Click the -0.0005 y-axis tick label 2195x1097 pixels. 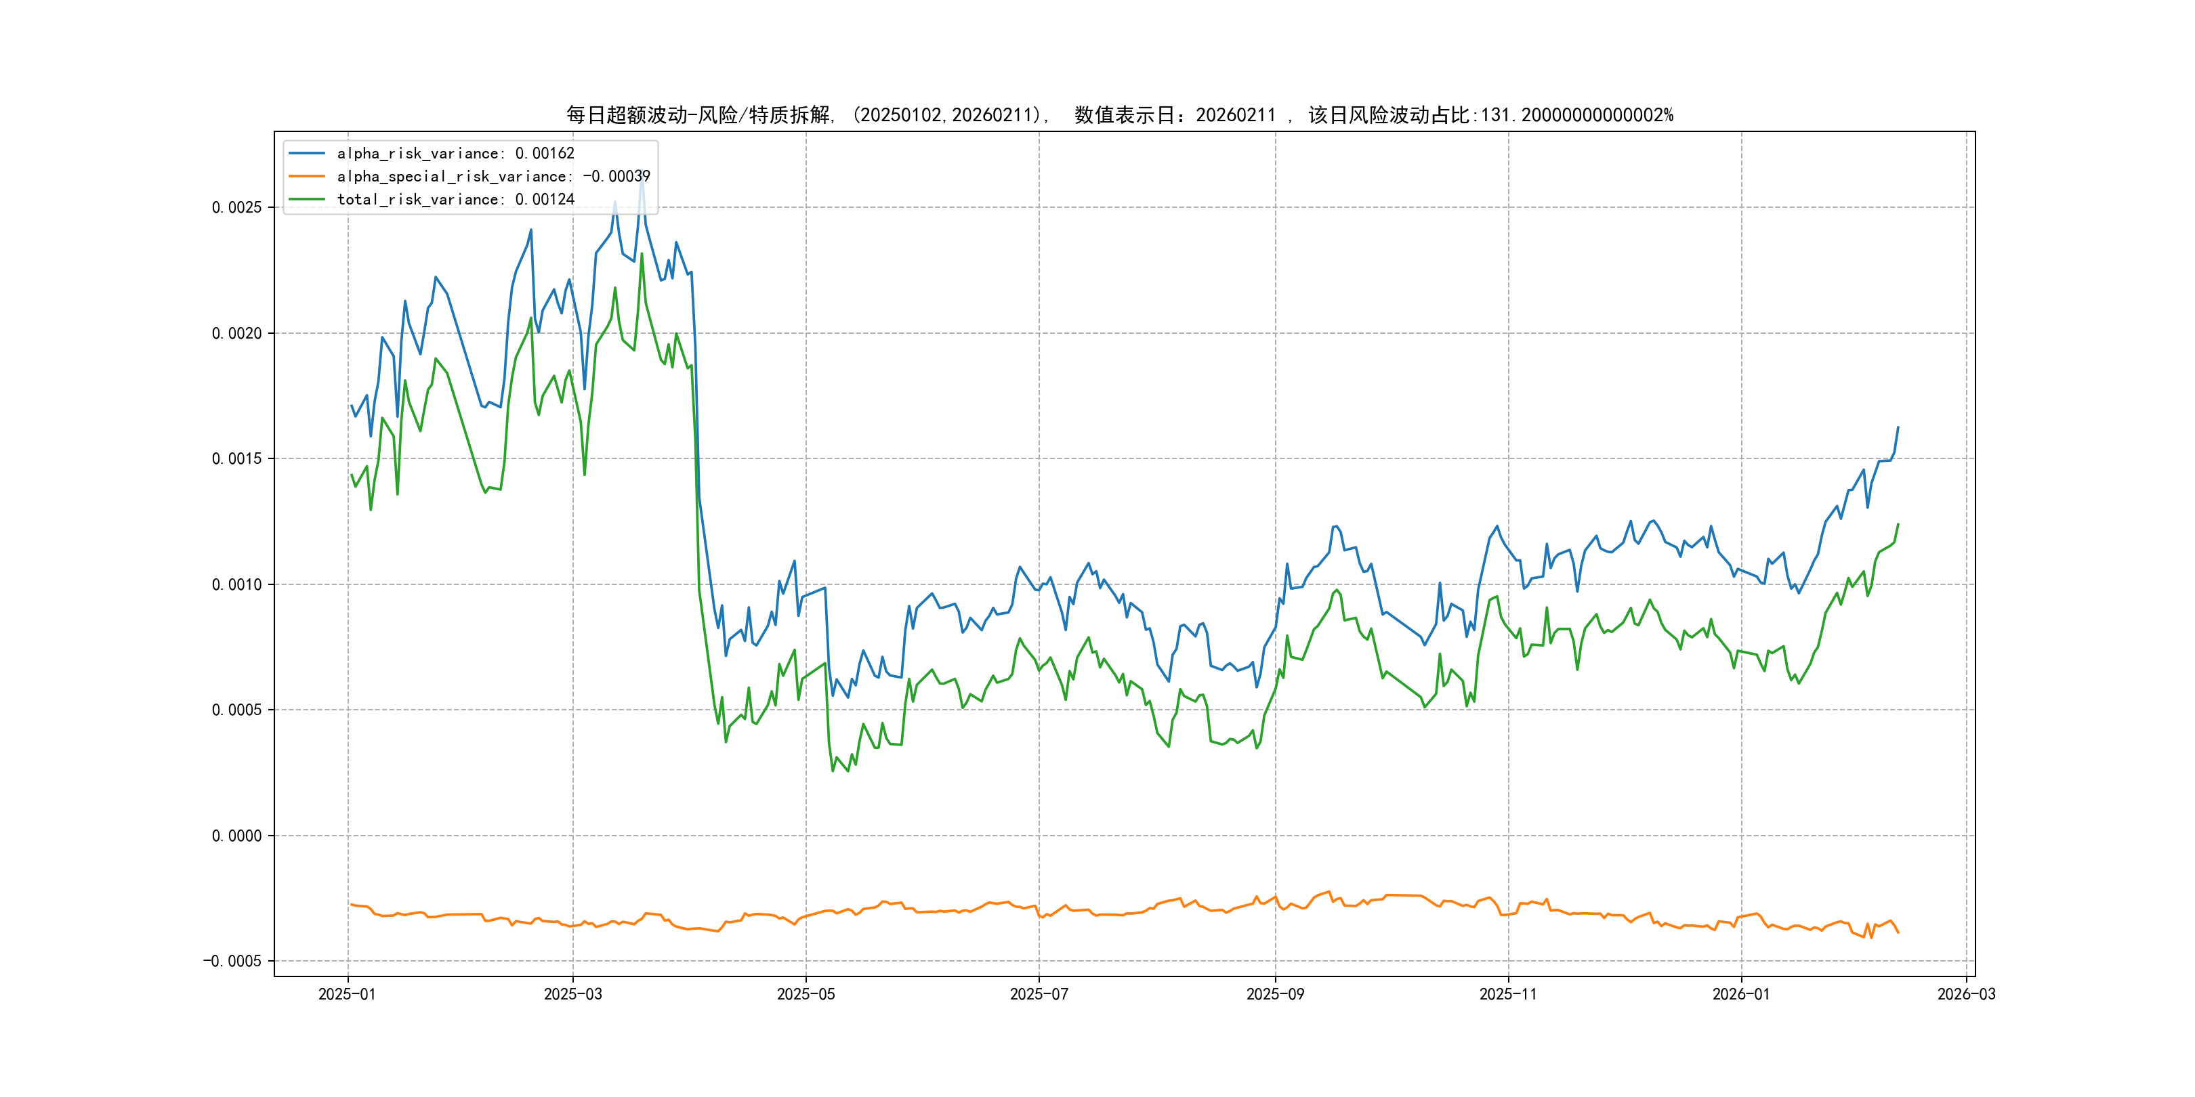(232, 961)
